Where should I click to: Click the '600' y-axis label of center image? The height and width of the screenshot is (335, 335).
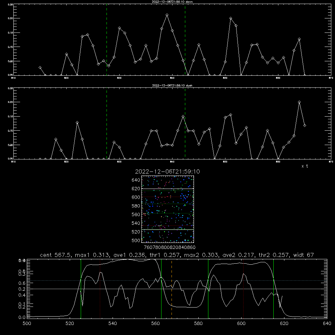coord(136,197)
